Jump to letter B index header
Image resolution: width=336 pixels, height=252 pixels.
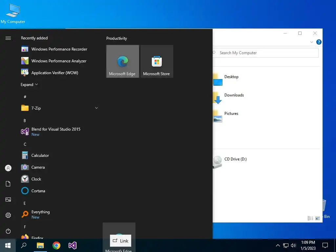[25, 121]
